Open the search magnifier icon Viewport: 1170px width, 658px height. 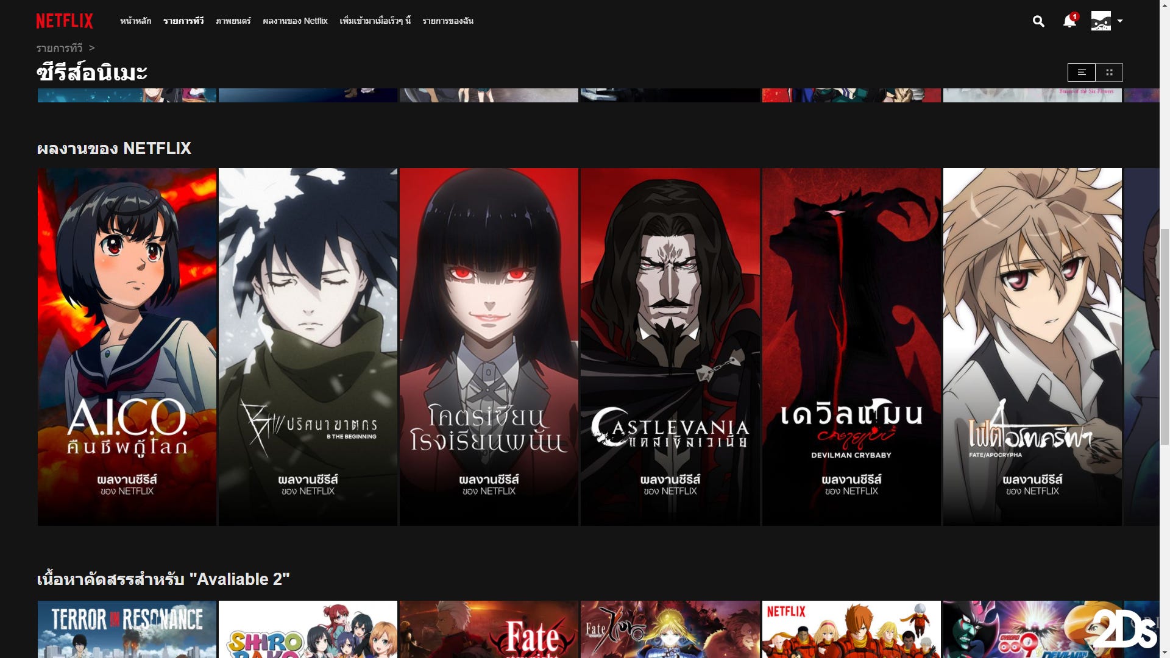1038,21
